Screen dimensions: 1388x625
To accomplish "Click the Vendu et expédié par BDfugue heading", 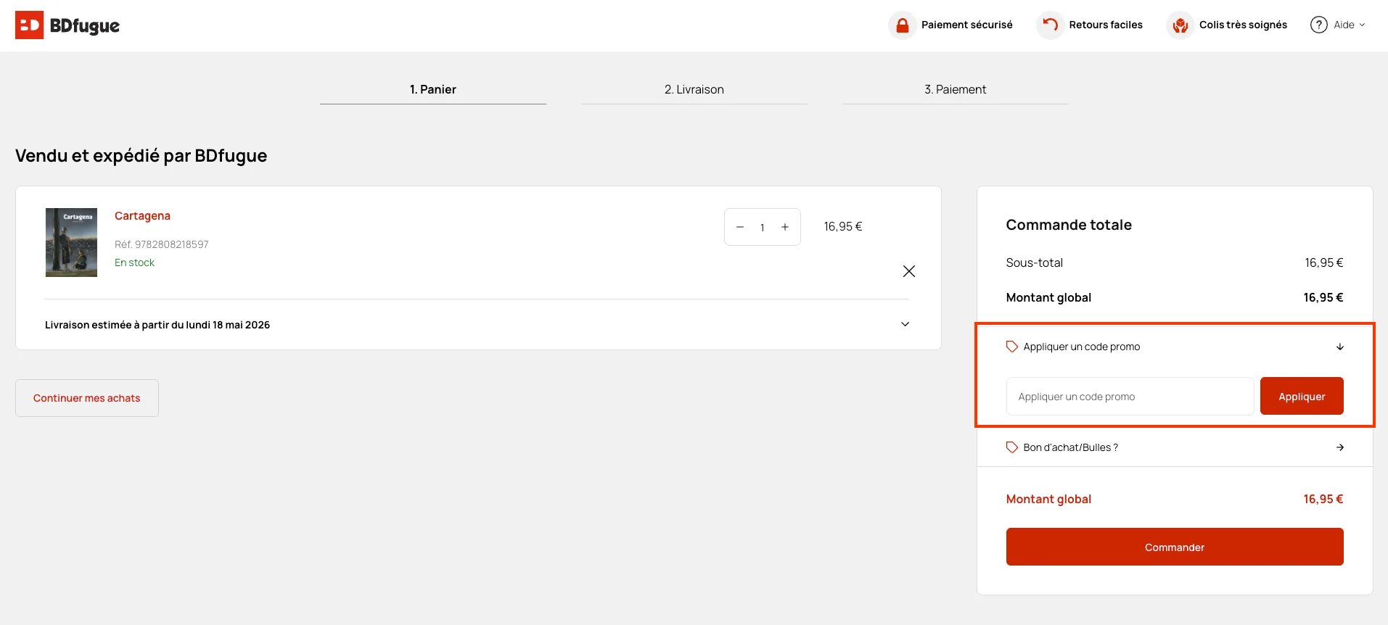I will tap(141, 156).
